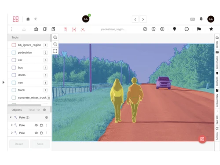The height and width of the screenshot is (165, 220).
Task: Open the Samples side tab
Action: tap(217, 79)
